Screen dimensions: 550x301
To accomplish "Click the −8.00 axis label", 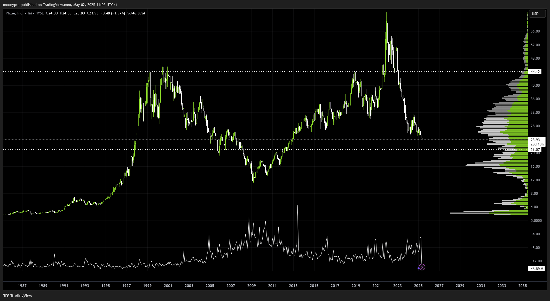I will [535, 248].
